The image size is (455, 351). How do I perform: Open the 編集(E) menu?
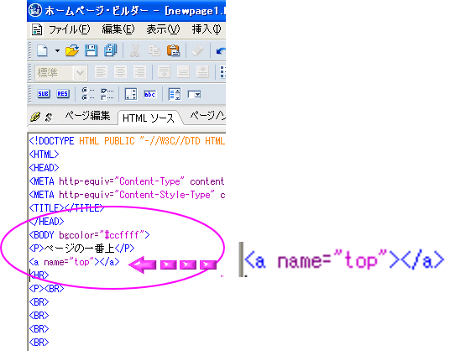[x=118, y=29]
